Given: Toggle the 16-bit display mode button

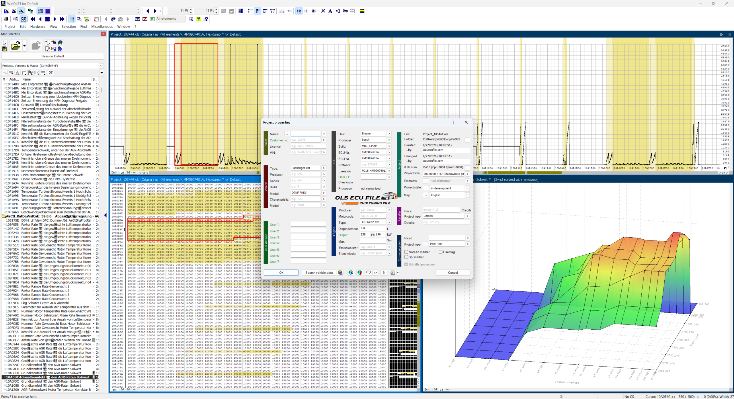Looking at the screenshot, I should pos(257,11).
